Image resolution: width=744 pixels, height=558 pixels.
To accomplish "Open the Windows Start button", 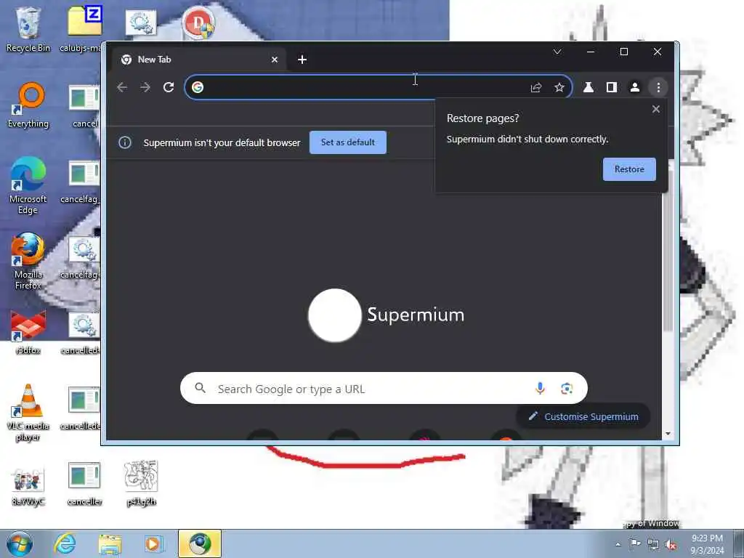I will tap(20, 543).
